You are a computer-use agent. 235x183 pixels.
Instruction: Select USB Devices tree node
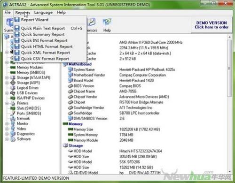pos(27,93)
